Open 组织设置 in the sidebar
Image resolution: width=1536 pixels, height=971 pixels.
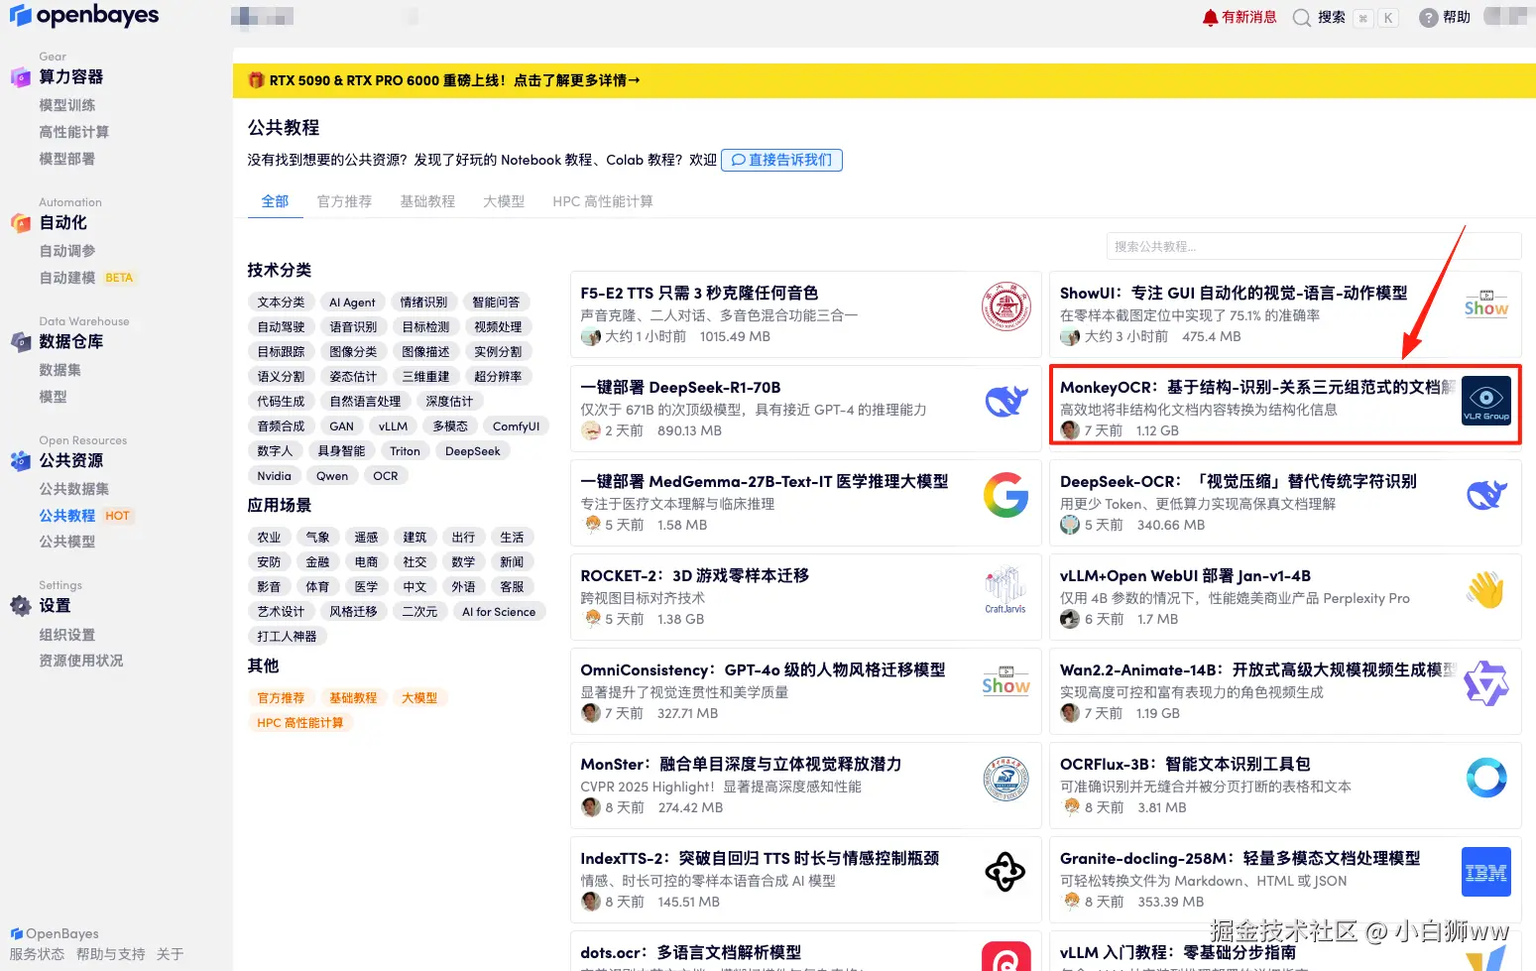tap(67, 635)
